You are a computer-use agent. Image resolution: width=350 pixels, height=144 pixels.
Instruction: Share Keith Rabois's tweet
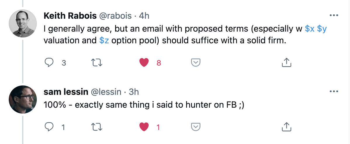click(286, 62)
